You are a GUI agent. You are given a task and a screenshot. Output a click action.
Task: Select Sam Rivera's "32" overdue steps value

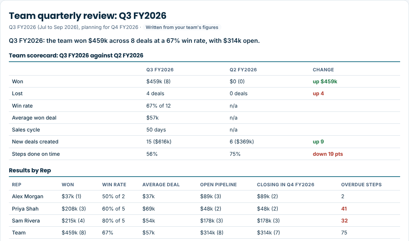point(344,221)
